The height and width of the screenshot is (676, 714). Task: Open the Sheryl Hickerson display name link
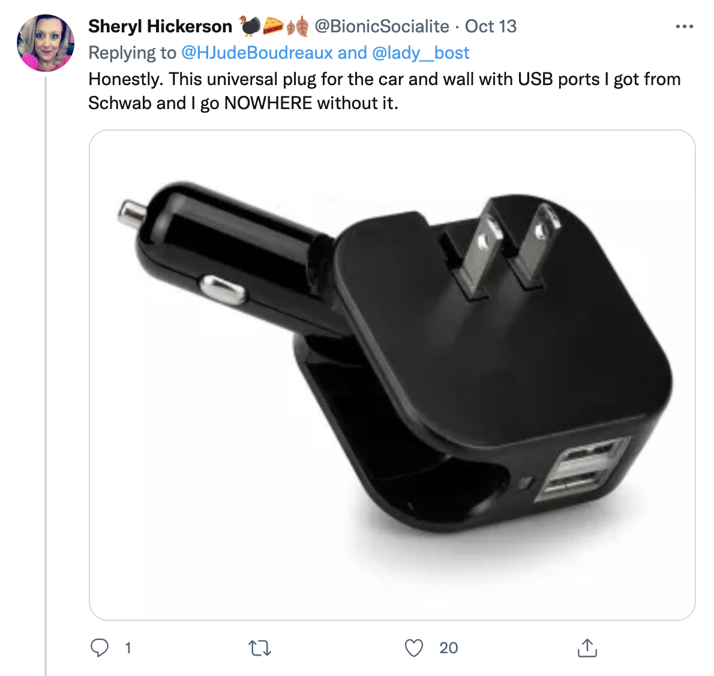coord(160,26)
